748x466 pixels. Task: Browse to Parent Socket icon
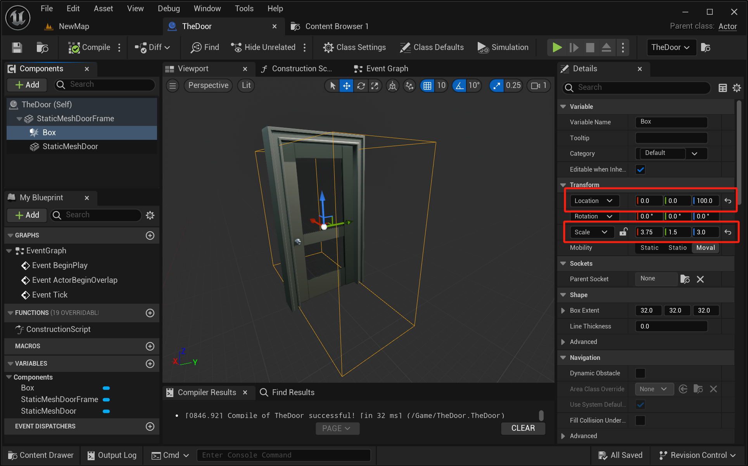click(x=685, y=279)
